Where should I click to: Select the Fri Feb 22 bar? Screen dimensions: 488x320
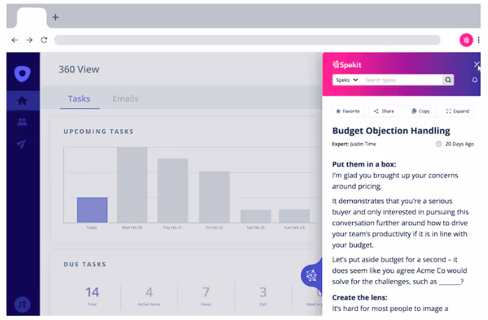214,197
